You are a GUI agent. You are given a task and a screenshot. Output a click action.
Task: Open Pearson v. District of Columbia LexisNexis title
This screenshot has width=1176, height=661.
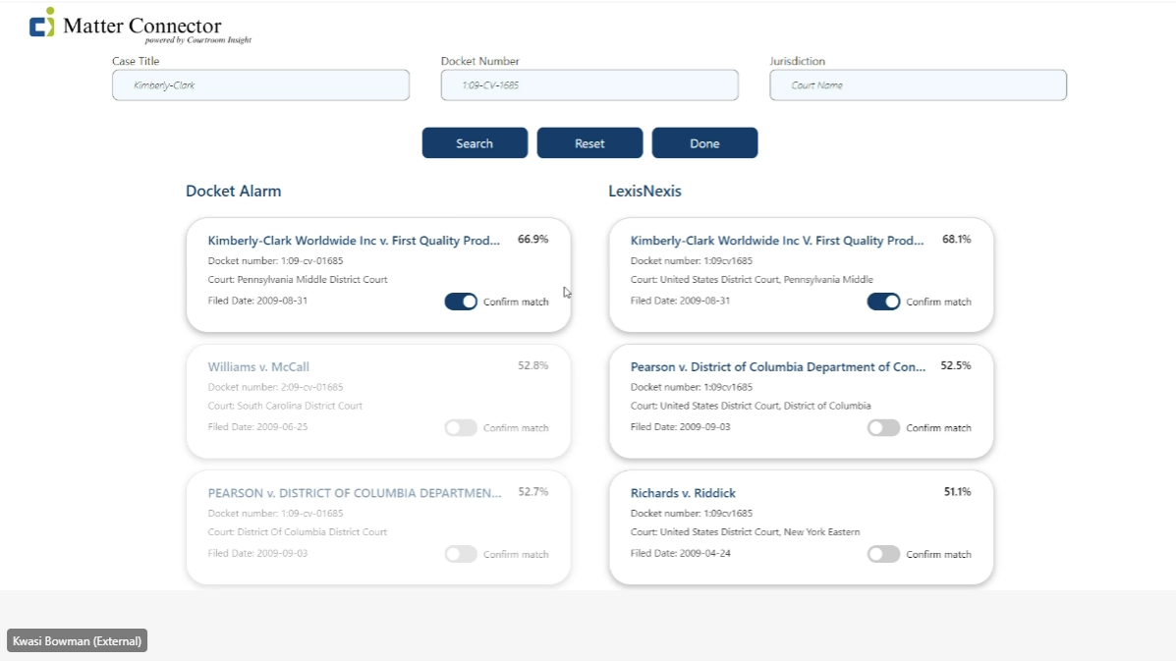click(778, 367)
